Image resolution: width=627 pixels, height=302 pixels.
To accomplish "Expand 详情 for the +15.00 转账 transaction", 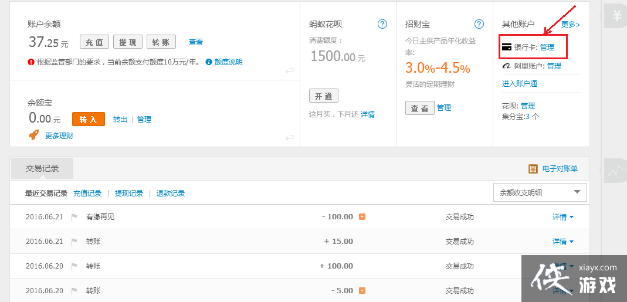I will click(x=563, y=242).
